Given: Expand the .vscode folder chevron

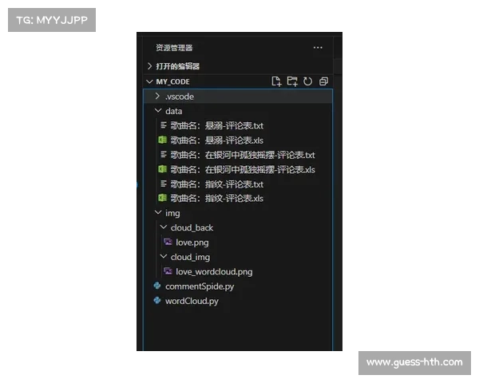Looking at the screenshot, I should point(157,97).
